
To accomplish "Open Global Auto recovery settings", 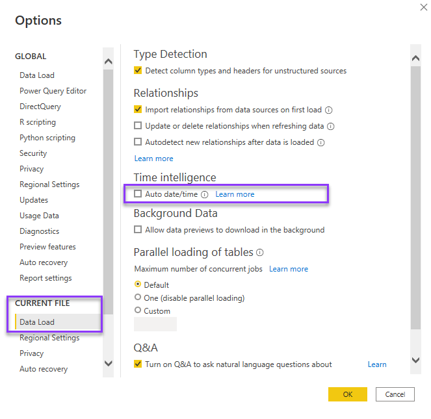I will coord(44,262).
